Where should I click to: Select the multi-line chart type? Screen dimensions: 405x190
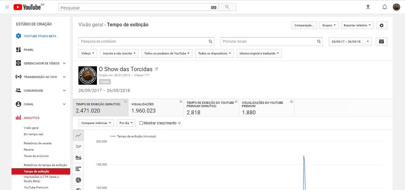click(78, 147)
